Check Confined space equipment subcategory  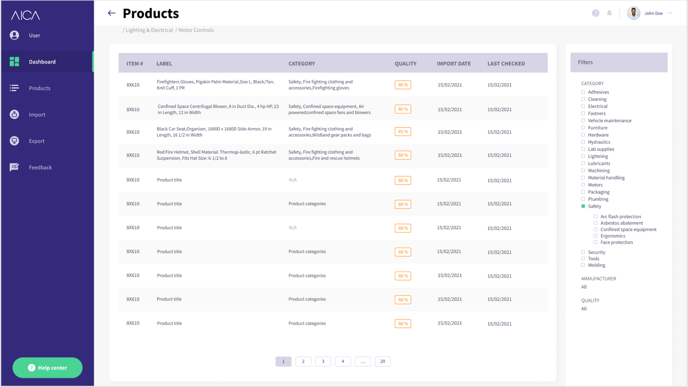[x=596, y=229]
